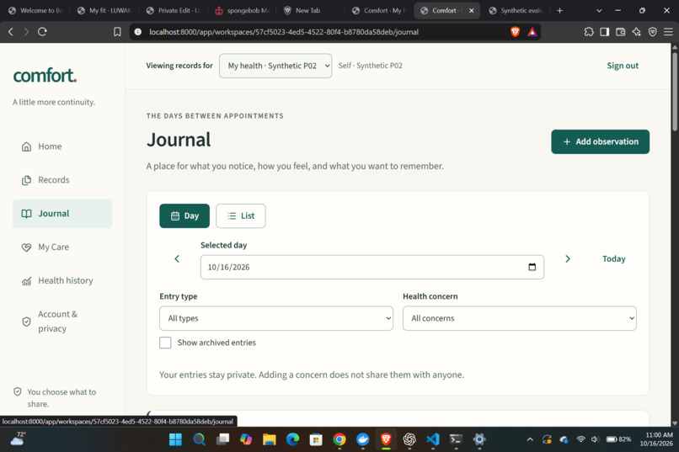Screen dimensions: 679x452
Task: Open Brave Rewards triangle icon
Action: click(x=532, y=32)
